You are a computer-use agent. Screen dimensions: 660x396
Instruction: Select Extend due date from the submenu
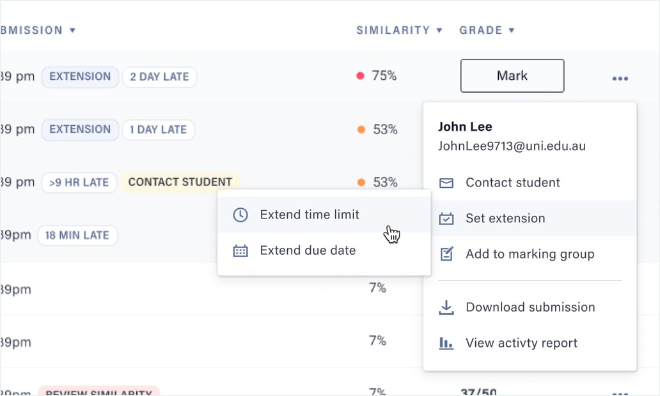click(x=308, y=250)
